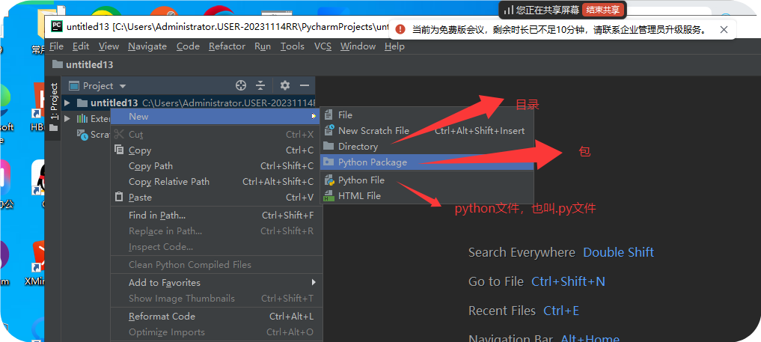Screen dimensions: 761x342
Task: Expand the External Libraries tree node
Action: 67,118
